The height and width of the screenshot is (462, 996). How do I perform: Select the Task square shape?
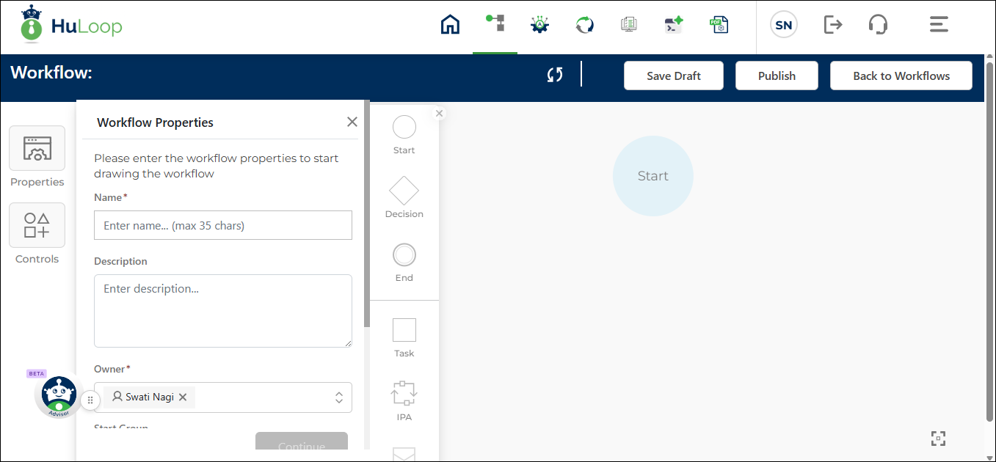coord(404,330)
